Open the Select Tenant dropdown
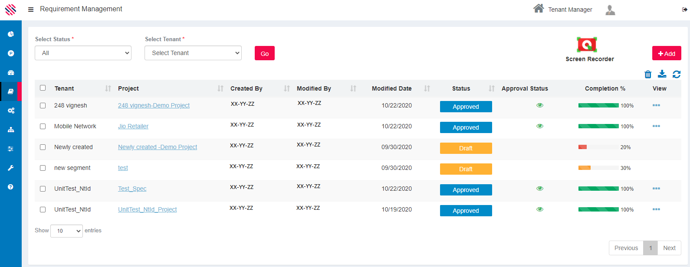Screen dimensions: 690x267 (x=193, y=53)
